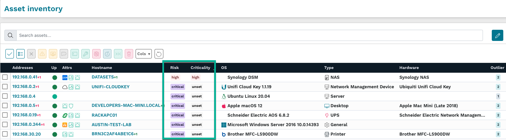The image size is (506, 140).
Task: Open the Cols dropdown
Action: (144, 53)
